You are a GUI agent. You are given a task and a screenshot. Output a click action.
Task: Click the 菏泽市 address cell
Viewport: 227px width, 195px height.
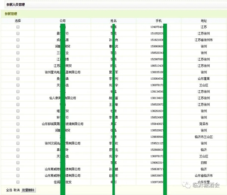pos(204,124)
